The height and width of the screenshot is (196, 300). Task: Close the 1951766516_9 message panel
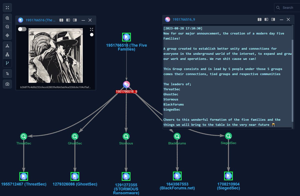[288, 19]
